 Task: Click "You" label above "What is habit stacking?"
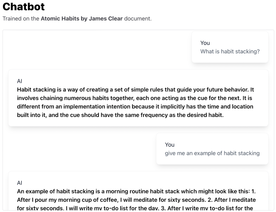205,43
